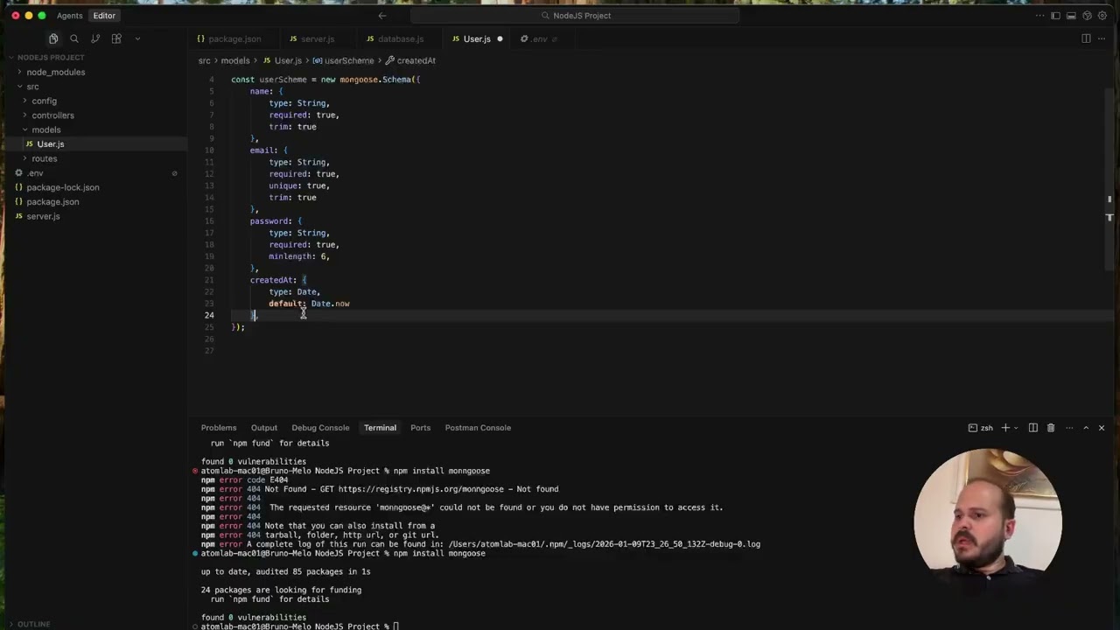The width and height of the screenshot is (1120, 630).
Task: Select the Terminal panel tab
Action: click(x=380, y=428)
